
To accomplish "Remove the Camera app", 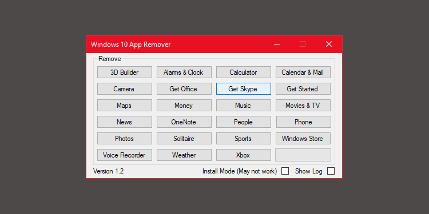I will [125, 89].
